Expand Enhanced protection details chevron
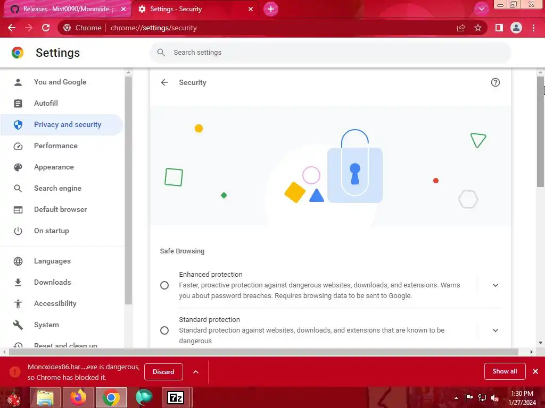This screenshot has height=408, width=545. click(496, 285)
